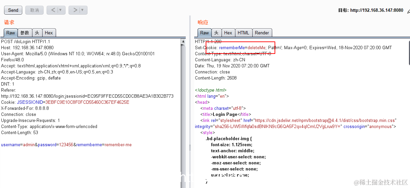Click the 'X-Forwarded-For: 8.8.8.8' line
This screenshot has width=410, height=188.
(x=25, y=108)
